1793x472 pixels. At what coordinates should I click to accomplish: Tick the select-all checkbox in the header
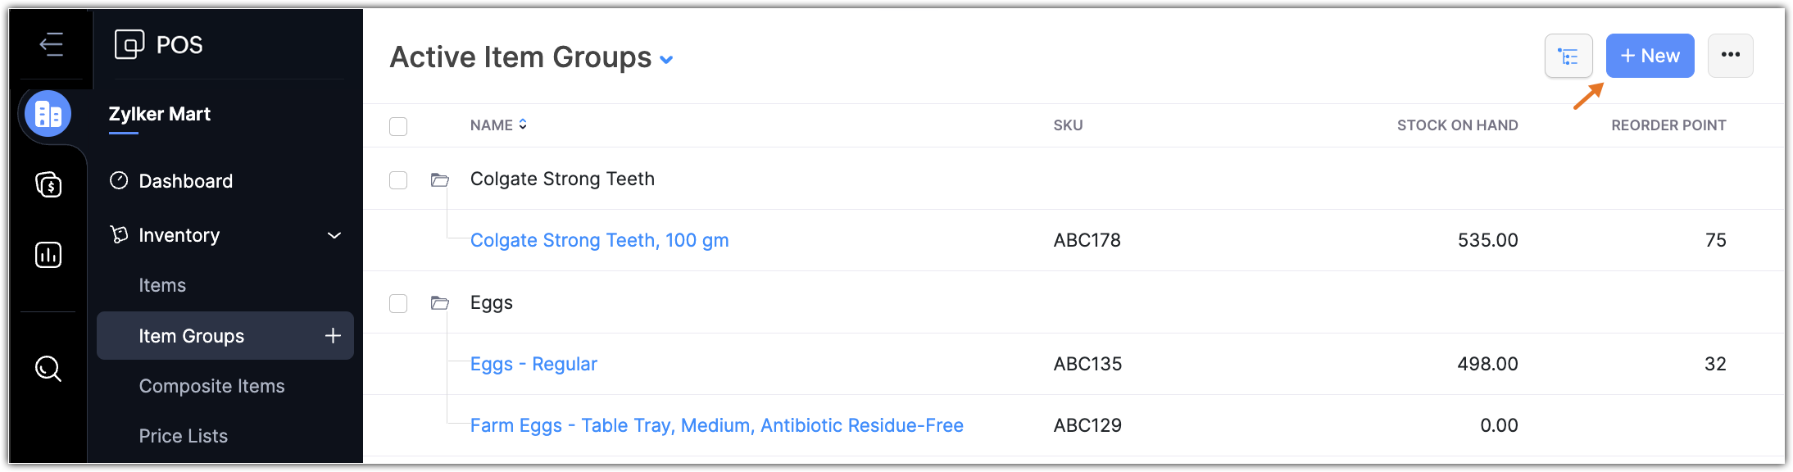[x=398, y=126]
